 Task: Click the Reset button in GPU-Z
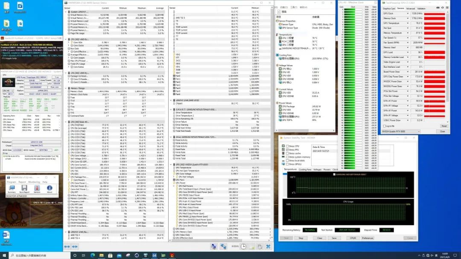(444, 126)
